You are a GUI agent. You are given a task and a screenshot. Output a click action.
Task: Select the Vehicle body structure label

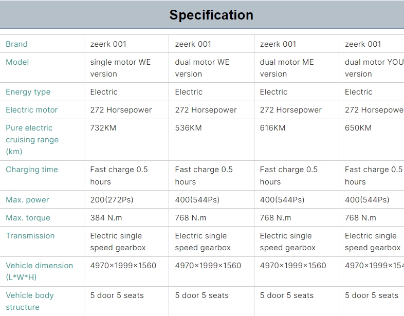(30, 301)
